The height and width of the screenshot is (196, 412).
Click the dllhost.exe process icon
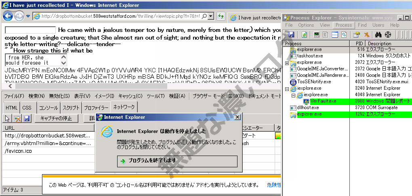pos(293,108)
